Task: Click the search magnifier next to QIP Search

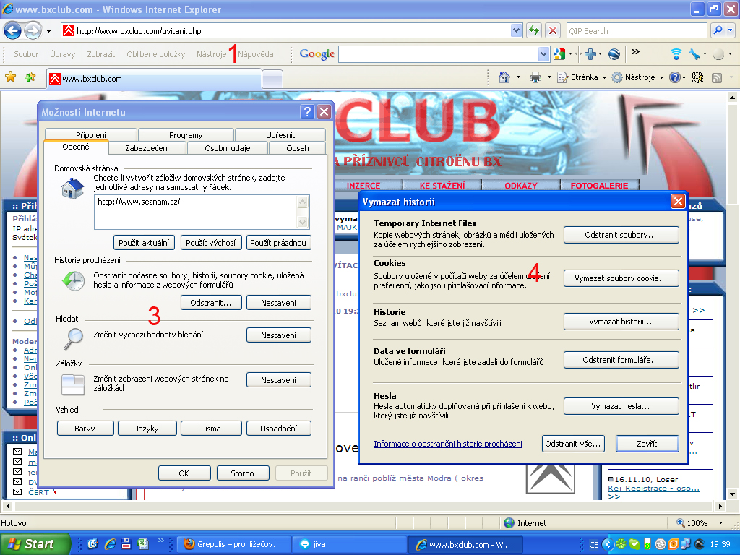Action: (718, 30)
